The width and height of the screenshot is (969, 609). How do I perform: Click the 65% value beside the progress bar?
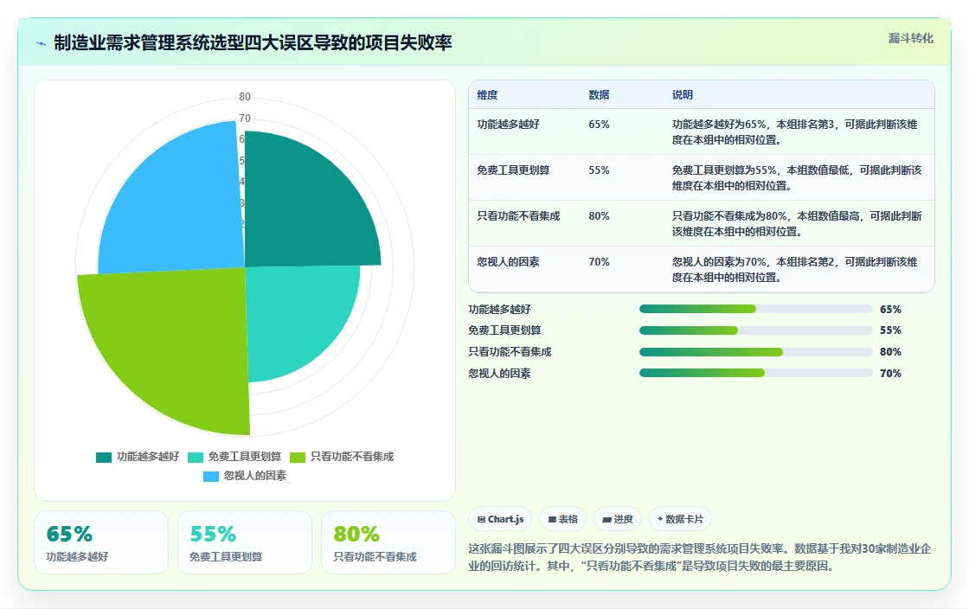coord(890,310)
